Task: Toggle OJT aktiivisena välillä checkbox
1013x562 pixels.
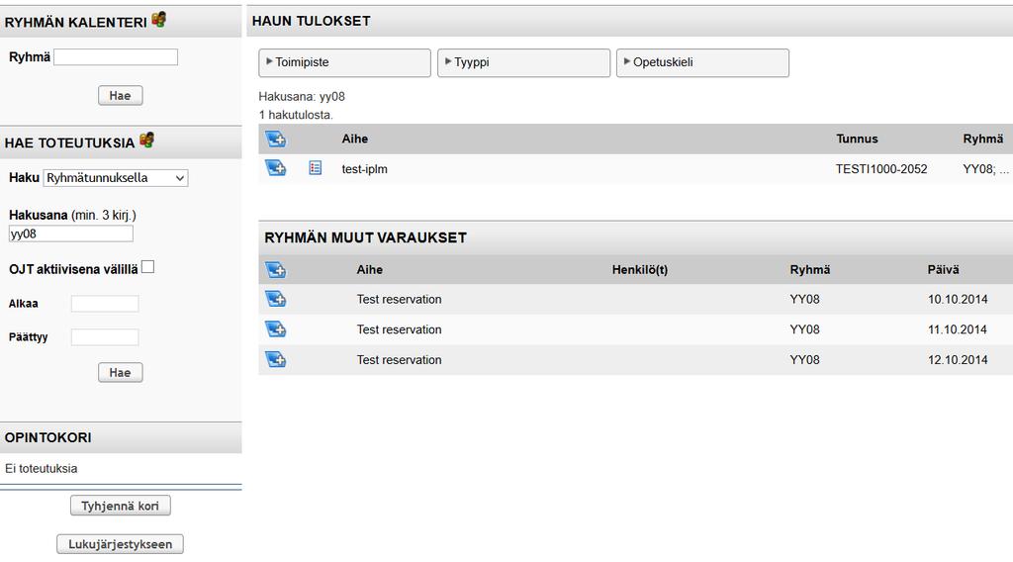Action: tap(148, 267)
